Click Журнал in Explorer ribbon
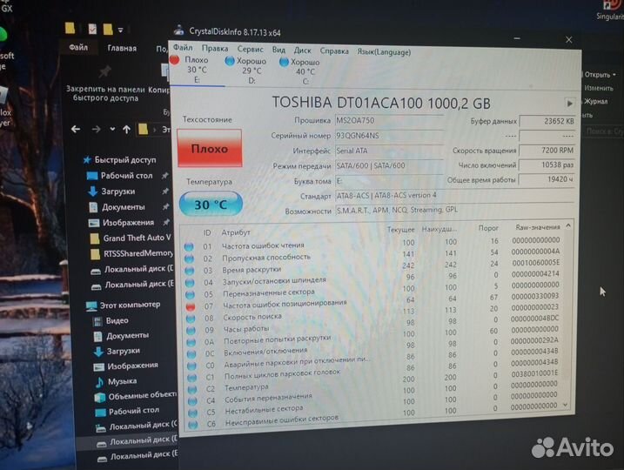The width and height of the screenshot is (624, 470). tap(596, 102)
